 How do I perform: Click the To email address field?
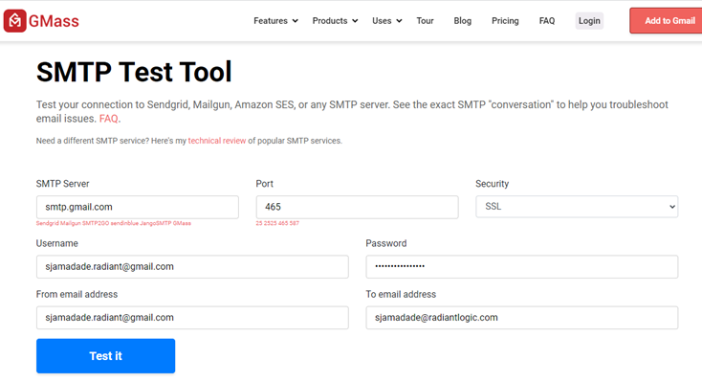[522, 318]
